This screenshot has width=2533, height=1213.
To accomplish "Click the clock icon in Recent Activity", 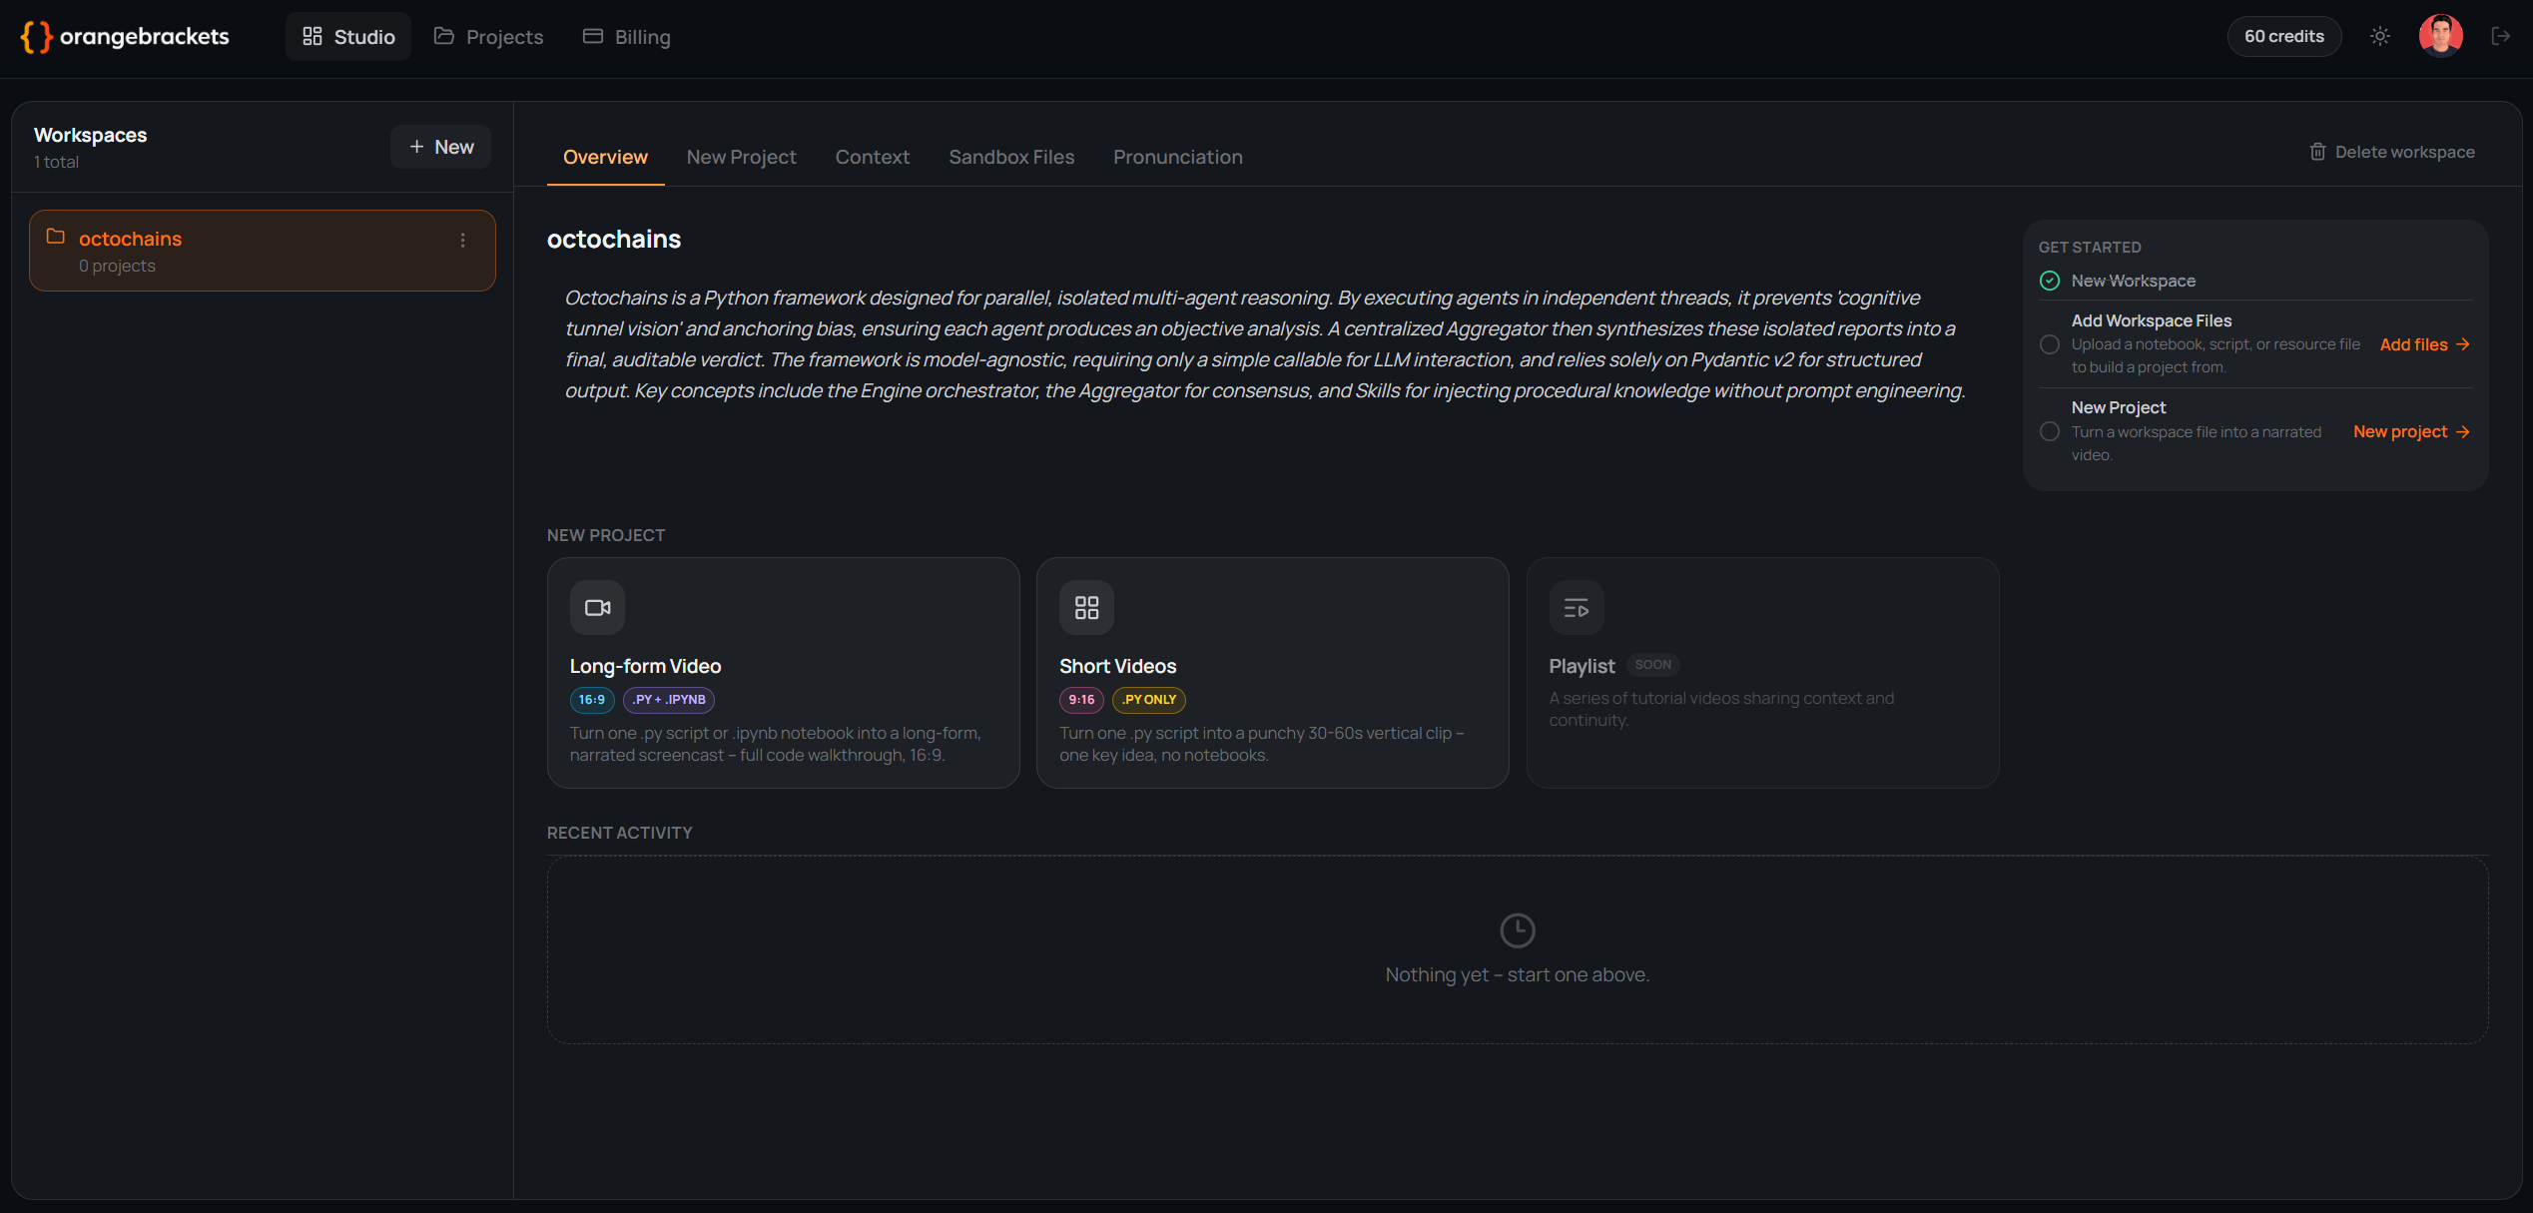I will (1517, 930).
